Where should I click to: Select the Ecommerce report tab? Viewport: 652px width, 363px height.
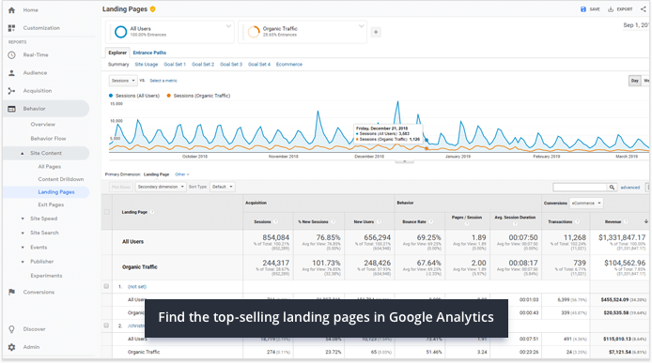289,65
